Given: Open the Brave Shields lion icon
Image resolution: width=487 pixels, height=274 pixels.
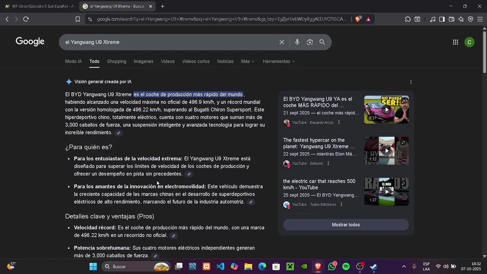Looking at the screenshot, I should point(358,19).
